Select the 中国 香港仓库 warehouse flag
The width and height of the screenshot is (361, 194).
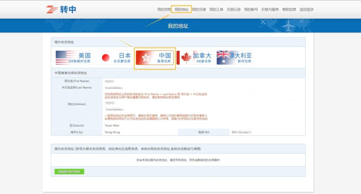coord(155,58)
